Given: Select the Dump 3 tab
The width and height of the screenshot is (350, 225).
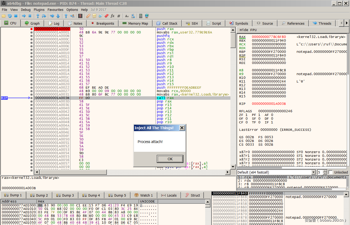Looking at the screenshot, I should point(66,195).
